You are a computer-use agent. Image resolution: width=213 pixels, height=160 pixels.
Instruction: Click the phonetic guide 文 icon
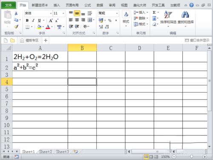[59, 27]
